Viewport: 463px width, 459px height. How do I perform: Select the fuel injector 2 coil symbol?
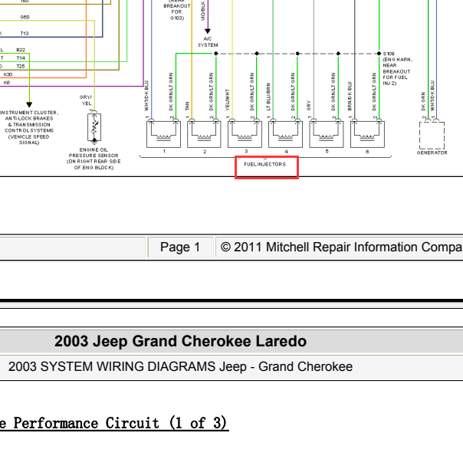click(204, 134)
